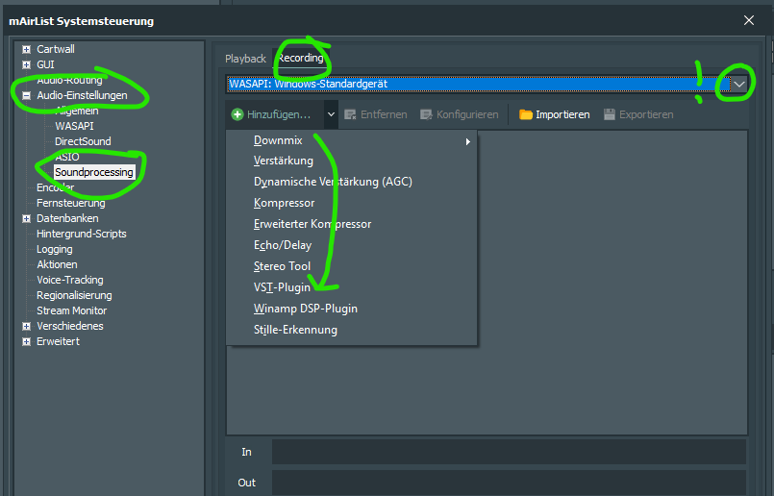Click the Importieren folder icon

526,114
